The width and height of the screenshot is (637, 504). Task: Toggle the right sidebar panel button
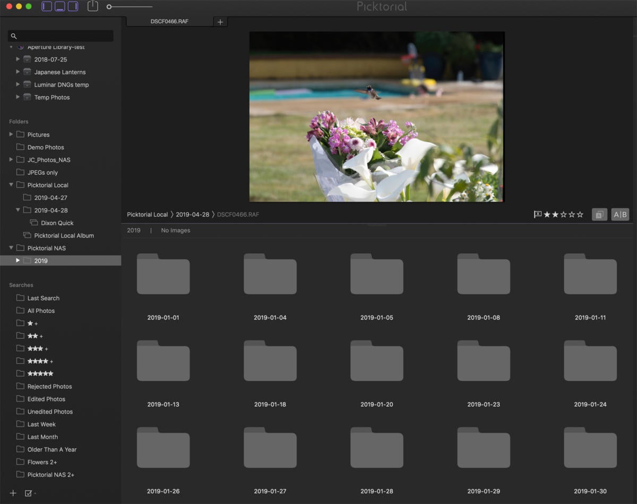73,6
